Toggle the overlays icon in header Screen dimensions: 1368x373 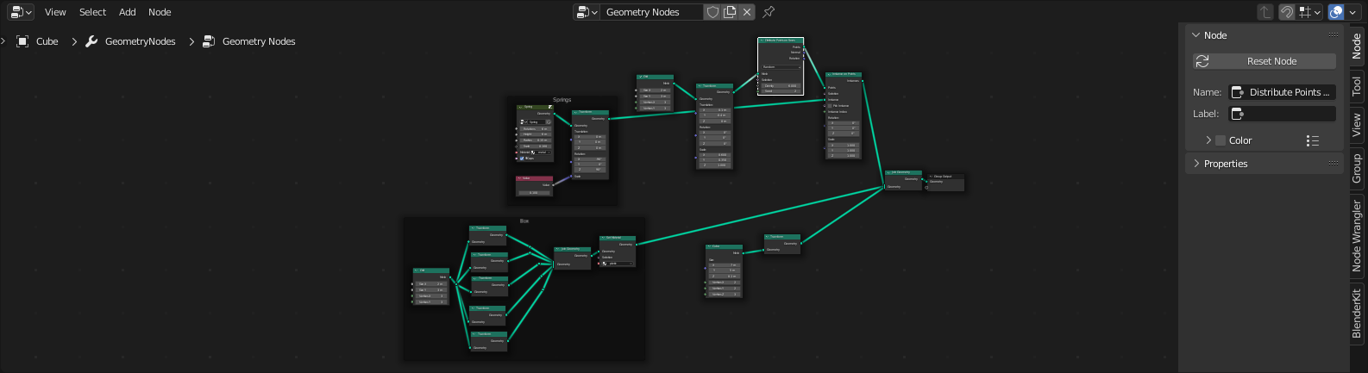(1336, 12)
